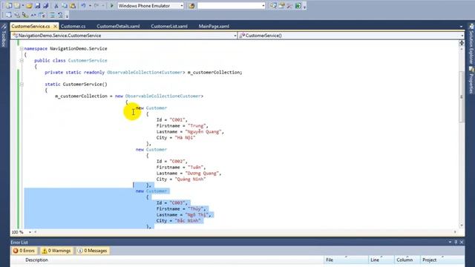The width and height of the screenshot is (475, 267).
Task: Click the editor vertical scrollbar thumb
Action: click(462, 97)
